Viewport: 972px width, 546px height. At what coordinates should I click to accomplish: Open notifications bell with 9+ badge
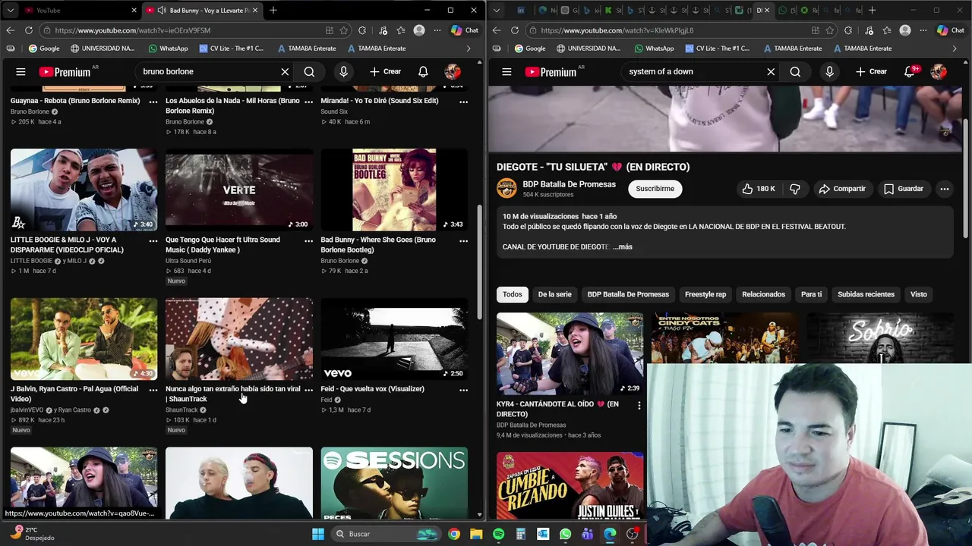tap(910, 71)
